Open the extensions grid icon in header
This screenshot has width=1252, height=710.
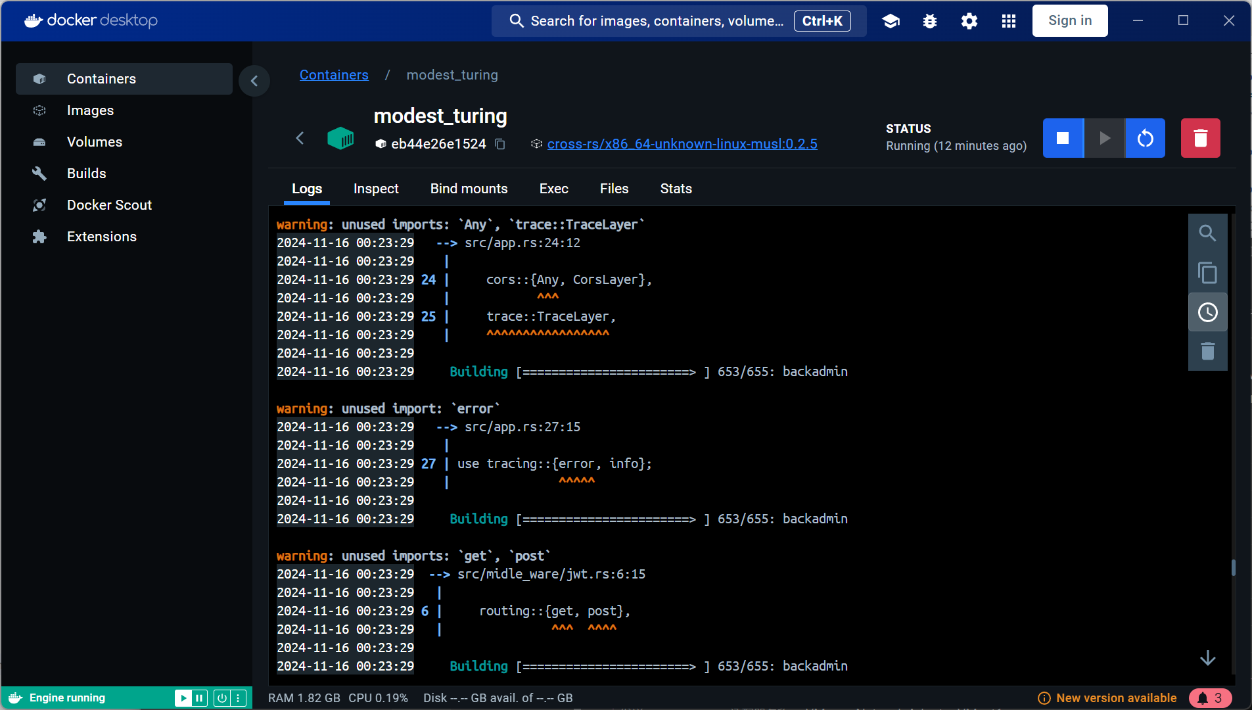[x=1009, y=21]
